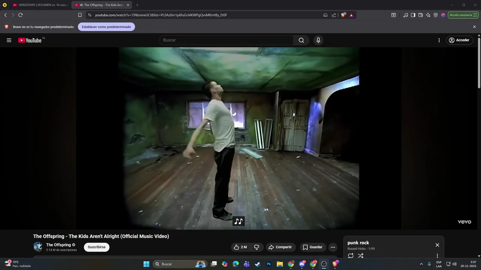Open Brave Shields lion icon
The image size is (481, 270).
[x=343, y=15]
